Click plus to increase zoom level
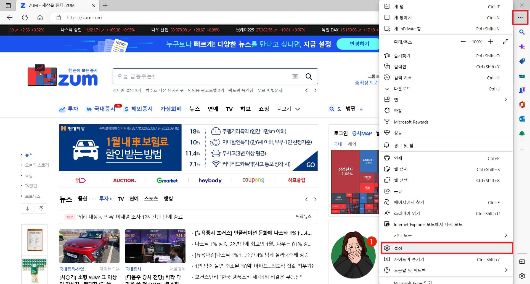 [x=491, y=42]
